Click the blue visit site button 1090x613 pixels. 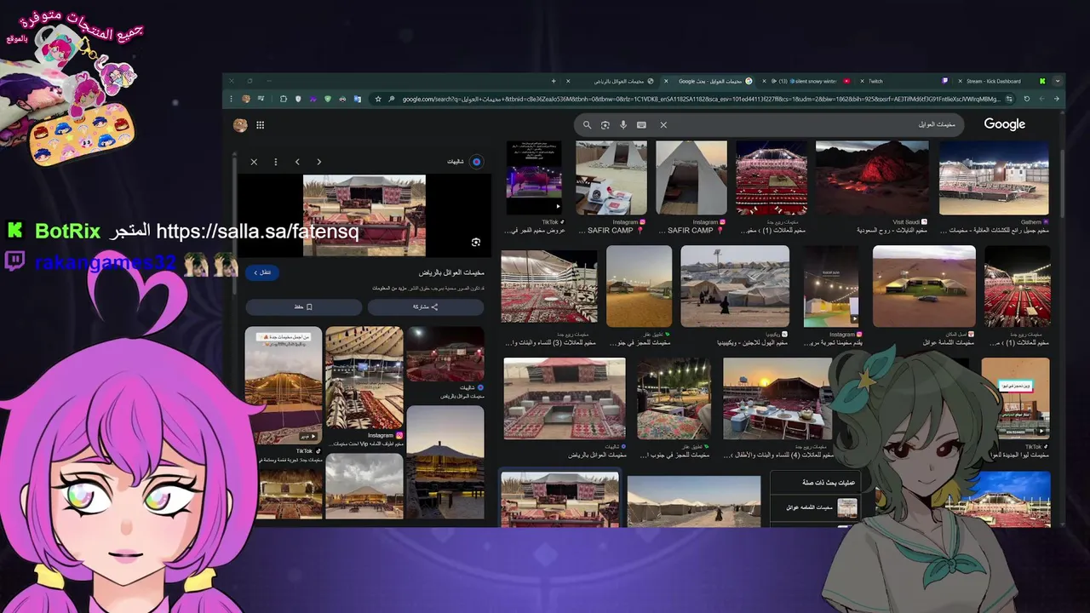coord(262,272)
